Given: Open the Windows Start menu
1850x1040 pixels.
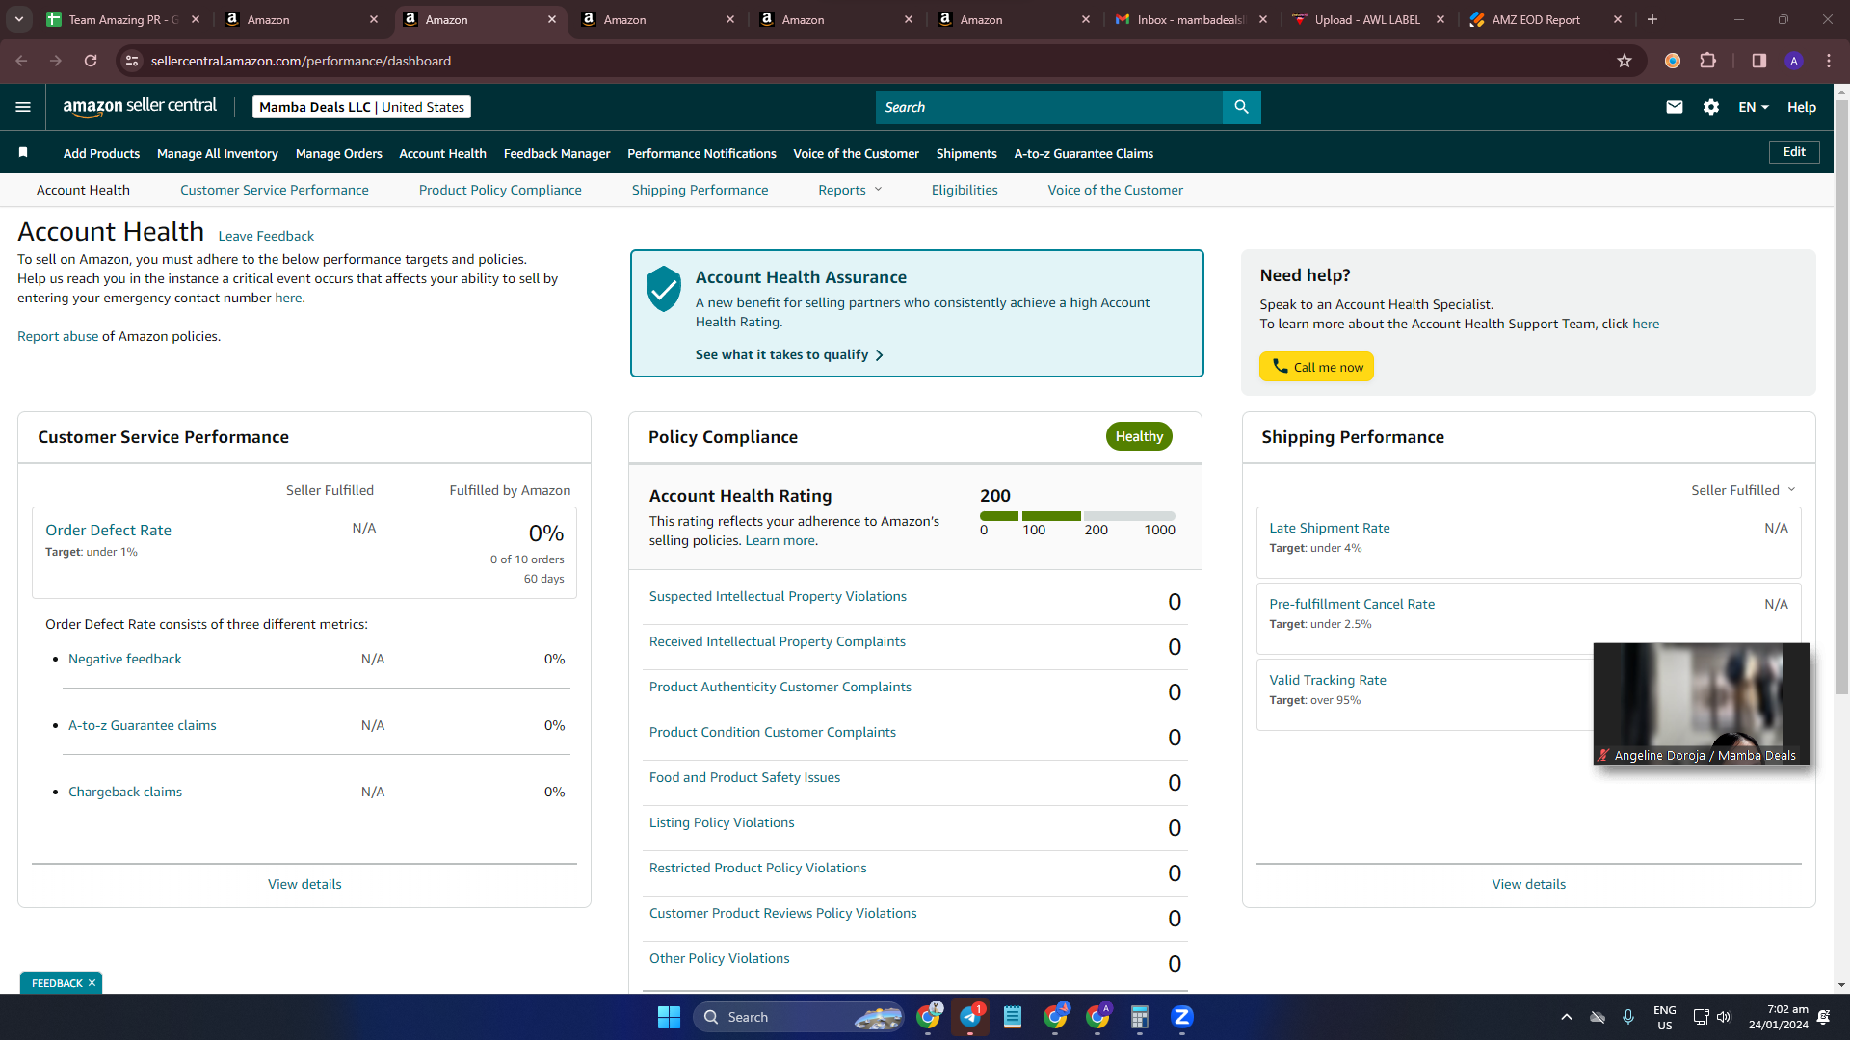Looking at the screenshot, I should (x=669, y=1017).
